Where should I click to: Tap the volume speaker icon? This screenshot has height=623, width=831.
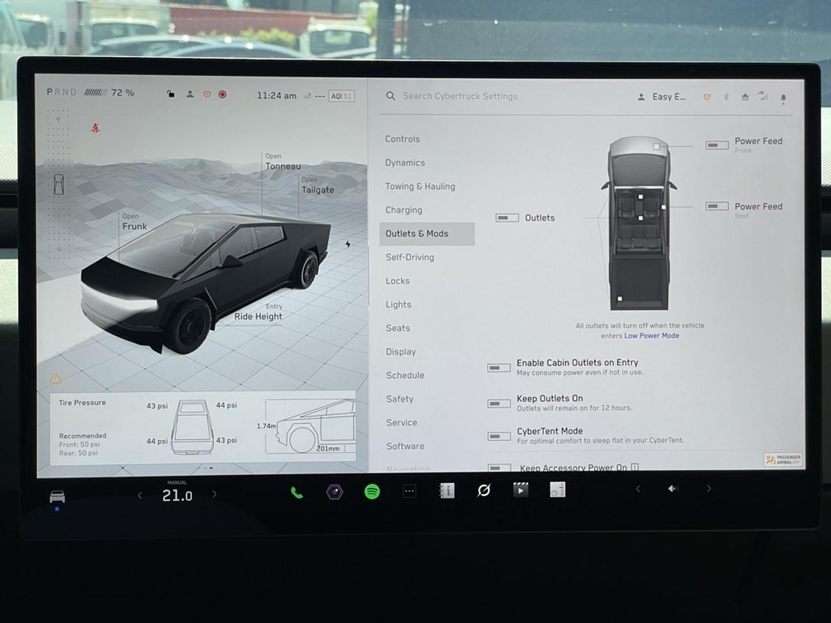(673, 489)
